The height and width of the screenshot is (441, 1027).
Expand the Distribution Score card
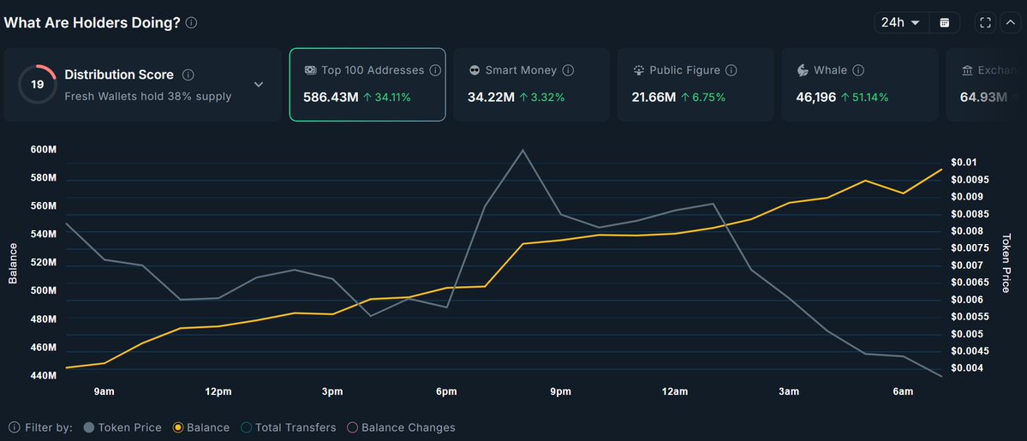tap(259, 84)
